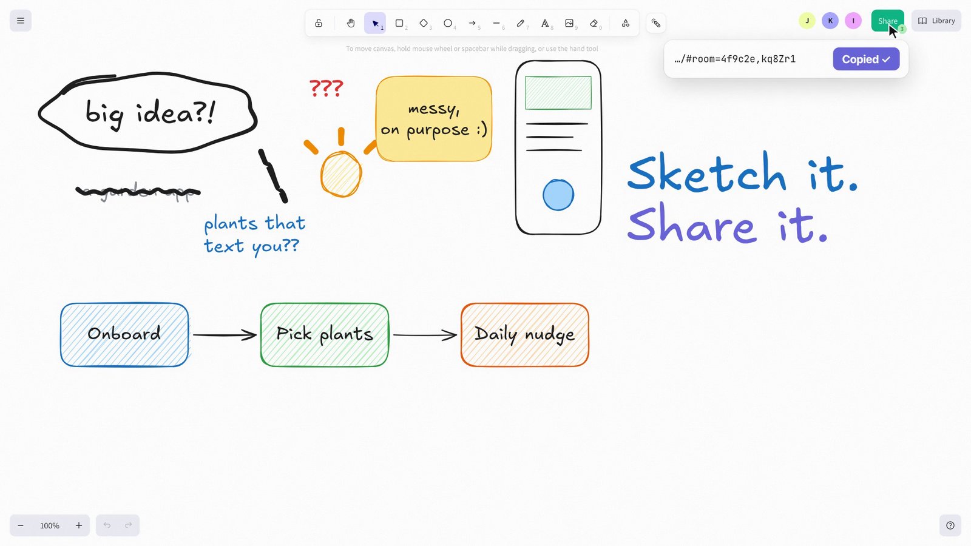Viewport: 971px width, 546px height.
Task: Select the green hatched rectangle in phone
Action: (558, 93)
